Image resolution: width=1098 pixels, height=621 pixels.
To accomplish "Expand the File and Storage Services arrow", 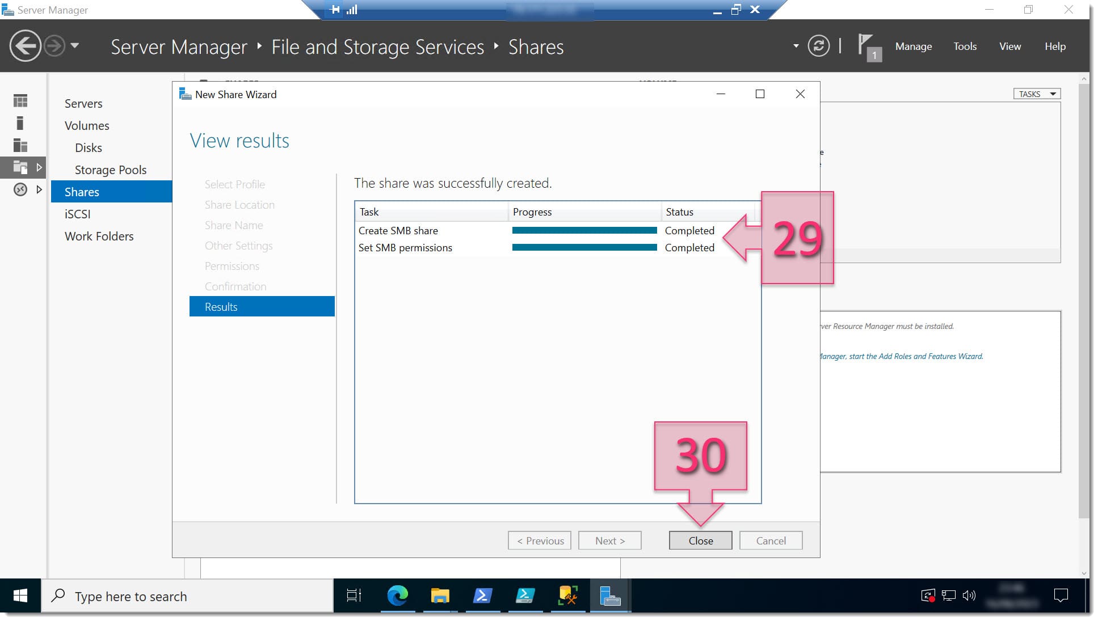I will tap(39, 167).
